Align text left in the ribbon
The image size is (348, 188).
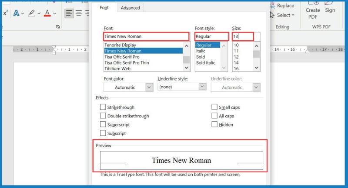[69, 13]
